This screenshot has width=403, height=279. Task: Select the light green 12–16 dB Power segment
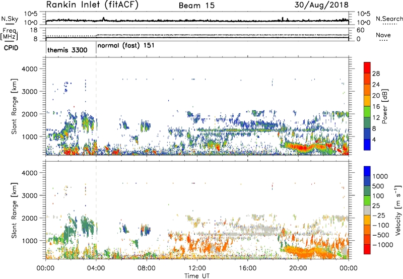pos(367,112)
